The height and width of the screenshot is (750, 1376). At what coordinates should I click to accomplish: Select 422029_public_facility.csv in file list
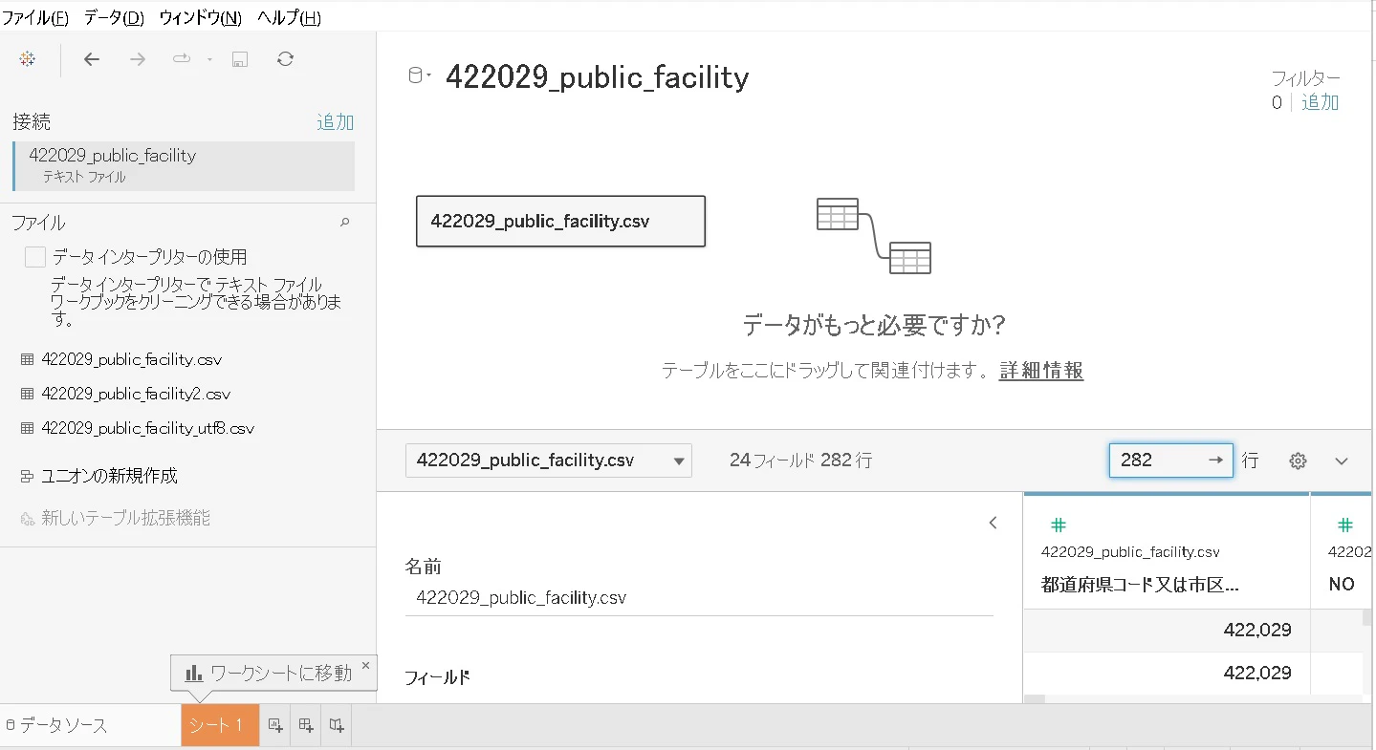click(132, 359)
